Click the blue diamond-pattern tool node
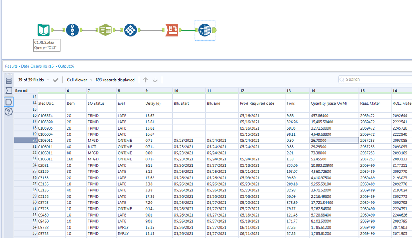This screenshot has height=238, width=412. point(130,30)
